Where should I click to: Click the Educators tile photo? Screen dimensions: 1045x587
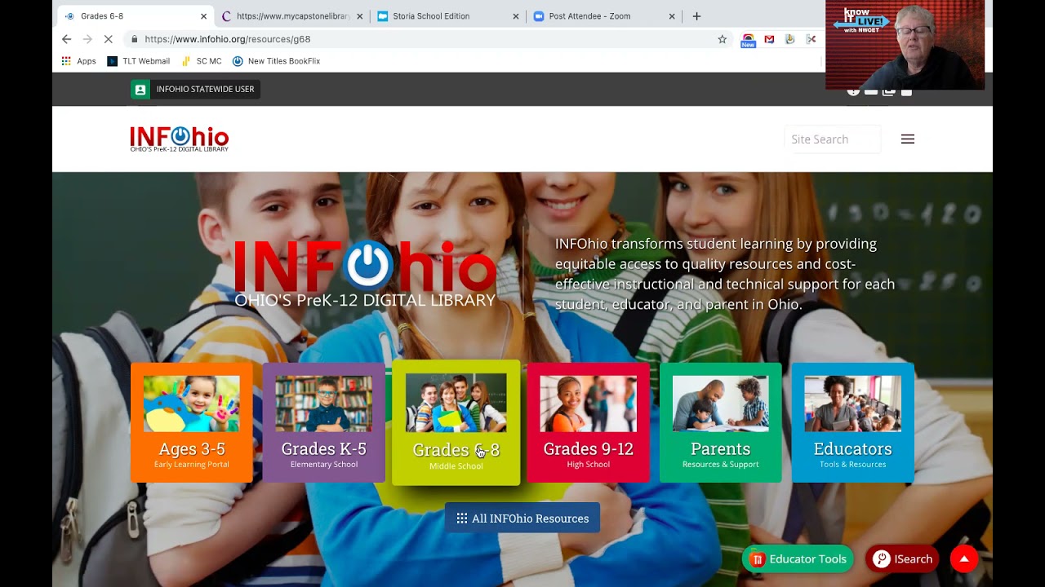pos(853,404)
